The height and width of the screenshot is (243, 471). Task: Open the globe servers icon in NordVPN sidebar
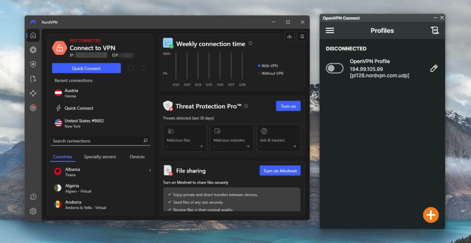point(33,50)
